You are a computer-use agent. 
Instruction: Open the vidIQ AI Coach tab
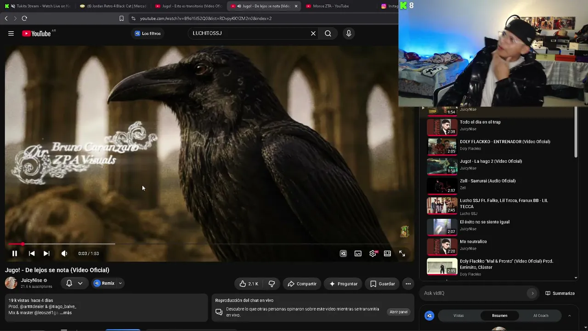pyautogui.click(x=541, y=316)
